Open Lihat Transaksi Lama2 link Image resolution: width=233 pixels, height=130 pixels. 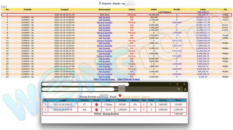click(128, 79)
